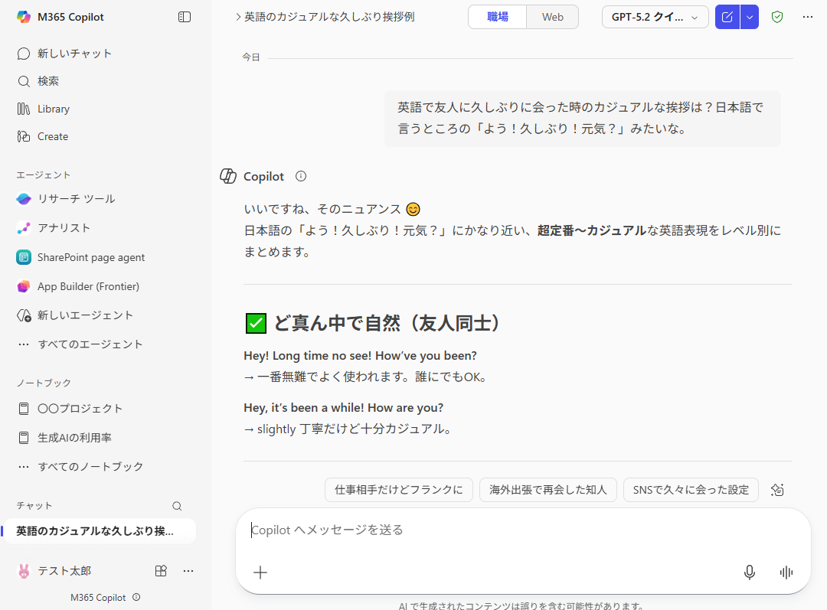Select the 仕事相手だけどフランクに suggestion
The height and width of the screenshot is (610, 827).
(x=399, y=490)
